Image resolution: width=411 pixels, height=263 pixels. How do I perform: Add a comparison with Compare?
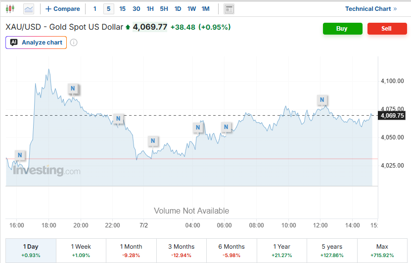[x=63, y=9]
